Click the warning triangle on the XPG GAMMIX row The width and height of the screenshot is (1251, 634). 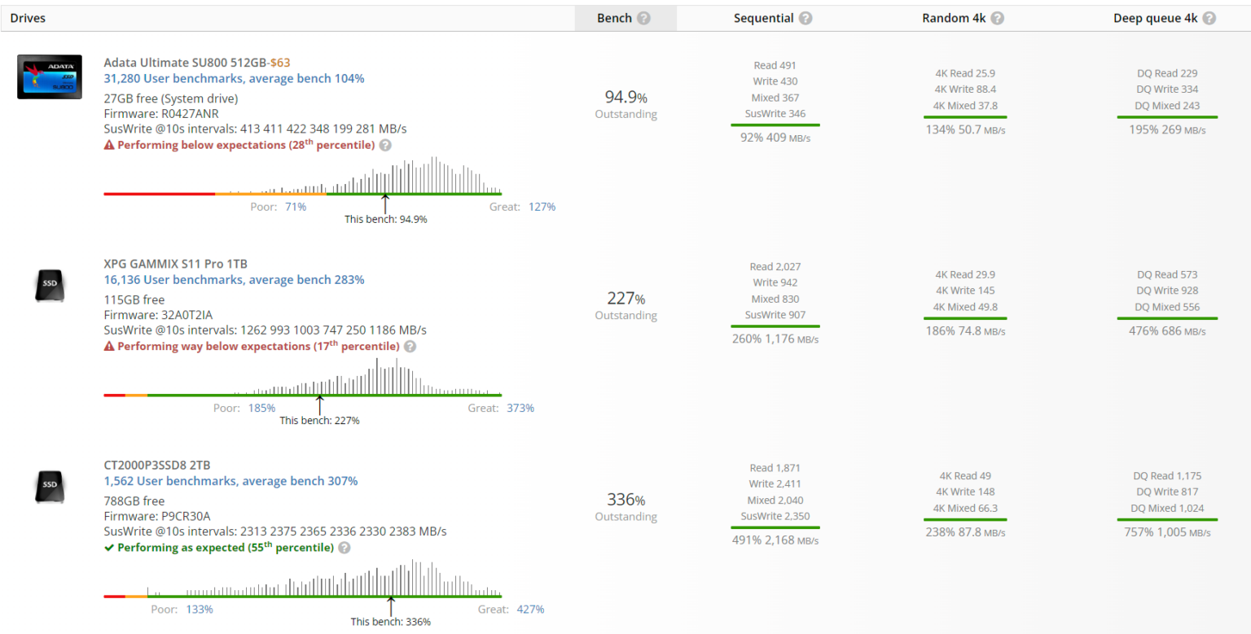[x=109, y=346]
